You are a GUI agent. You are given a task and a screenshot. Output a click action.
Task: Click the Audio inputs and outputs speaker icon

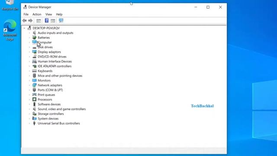tap(34, 33)
